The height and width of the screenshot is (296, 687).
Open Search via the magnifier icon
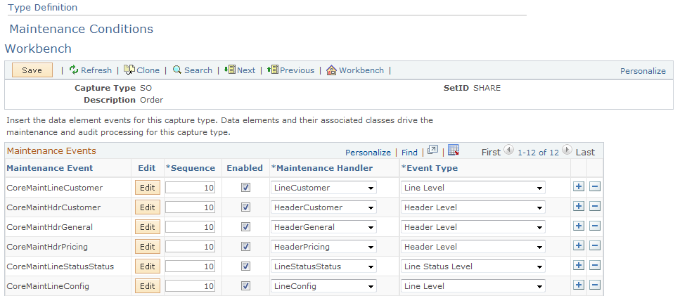pos(177,70)
